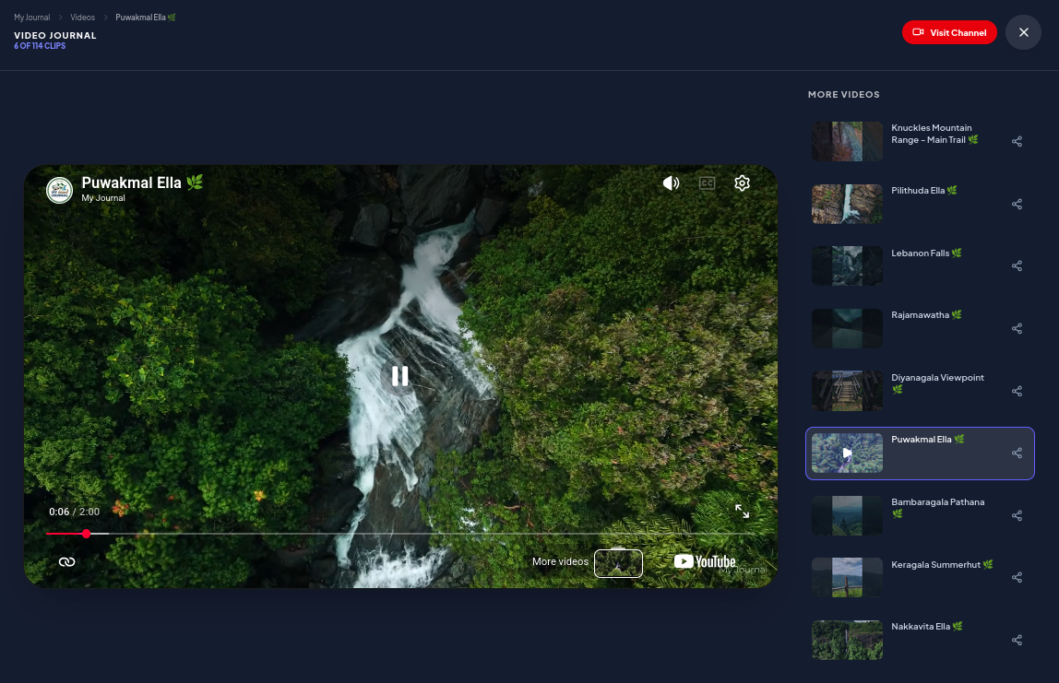Share Diyanagala Viewpoint video

(1017, 391)
